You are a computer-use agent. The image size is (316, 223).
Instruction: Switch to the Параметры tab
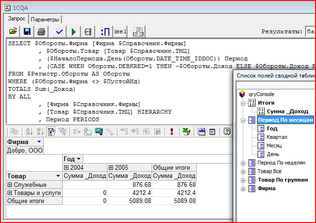[x=45, y=19]
